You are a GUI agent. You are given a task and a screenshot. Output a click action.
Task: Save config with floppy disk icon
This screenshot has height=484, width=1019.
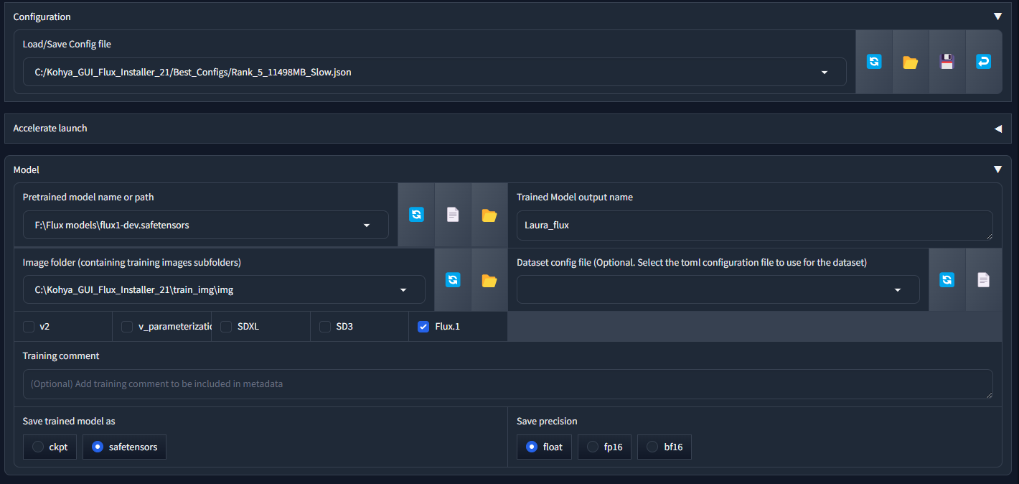[947, 62]
